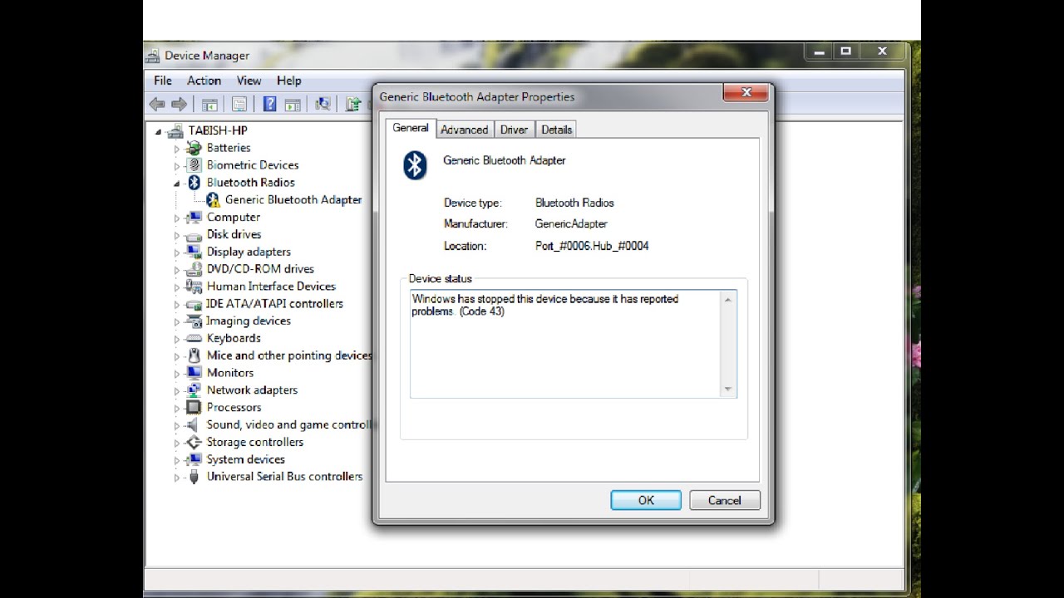
Task: Click the Network adapters category icon
Action: (194, 390)
